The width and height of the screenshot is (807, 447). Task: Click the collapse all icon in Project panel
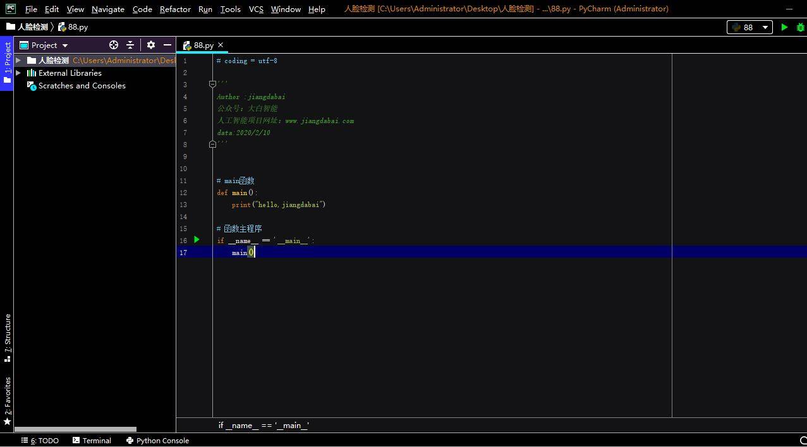coord(130,45)
